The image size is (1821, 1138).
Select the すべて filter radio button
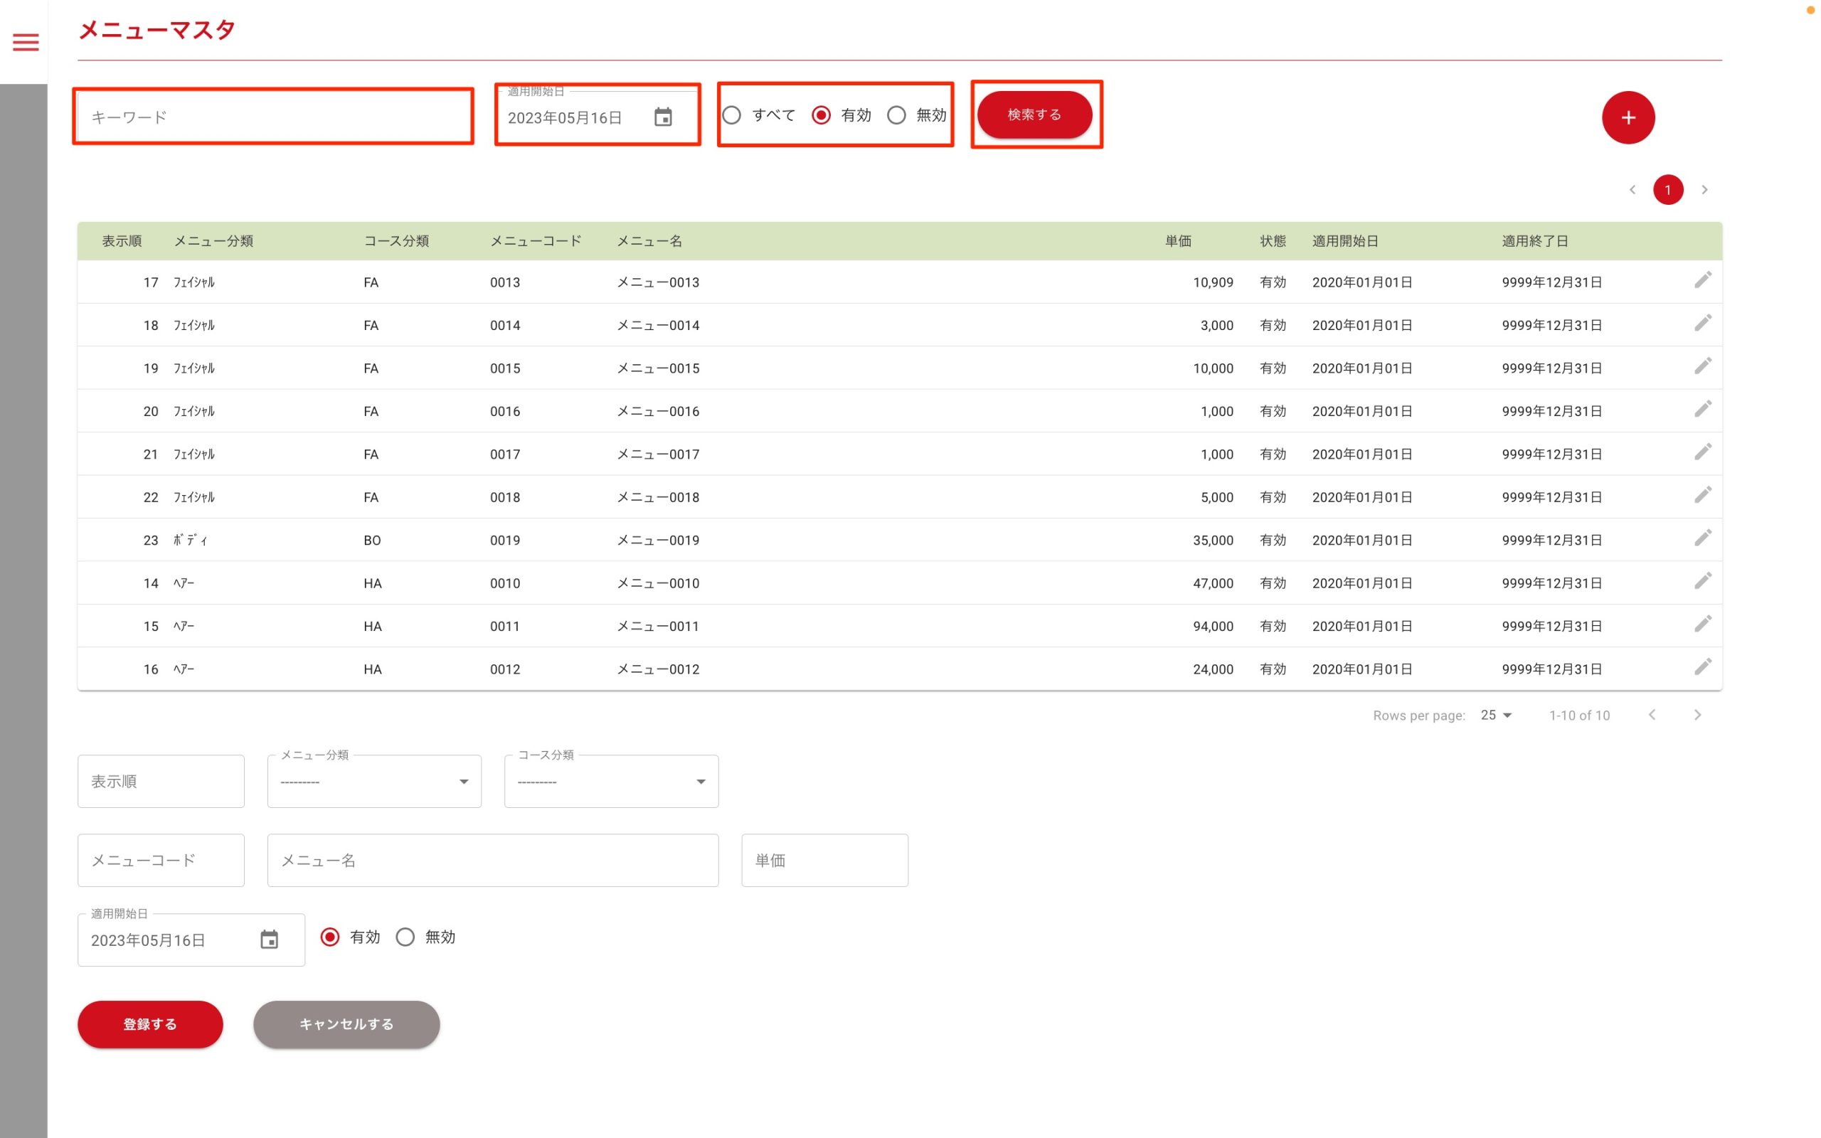[731, 115]
